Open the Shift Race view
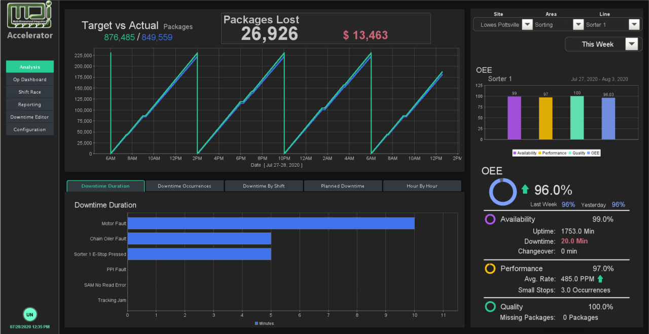649x334 pixels. point(30,92)
